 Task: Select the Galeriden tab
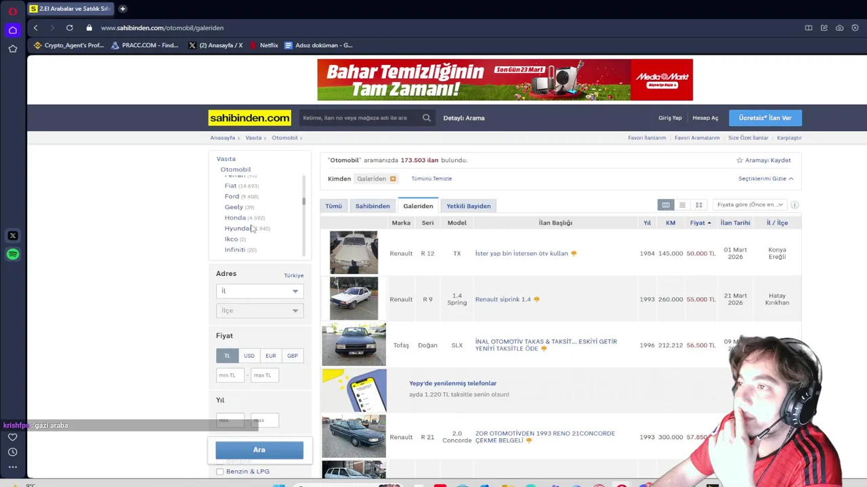click(x=418, y=206)
